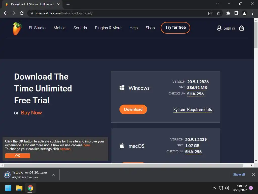Click the Windows 886.91 MB size value
Screen dimensions: 258x194
pos(197,88)
